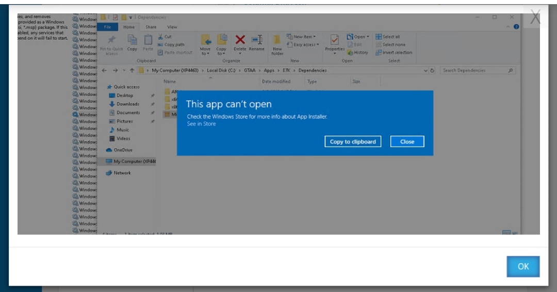Open the File tab in File Explorer
The image size is (557, 292).
(107, 27)
